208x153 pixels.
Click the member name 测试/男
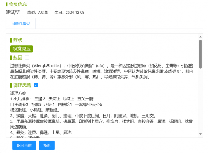point(13,13)
